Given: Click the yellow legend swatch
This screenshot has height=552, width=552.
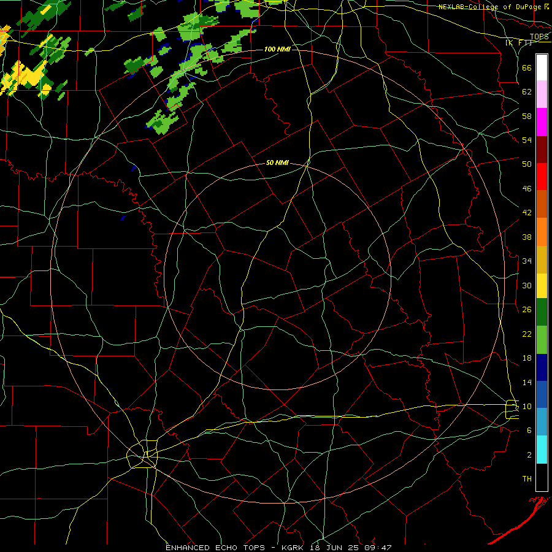Looking at the screenshot, I should [542, 285].
